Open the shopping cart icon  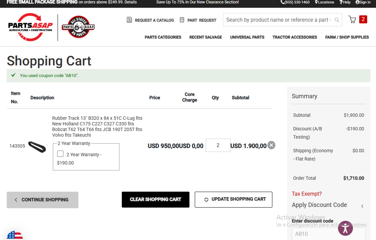coord(352,20)
